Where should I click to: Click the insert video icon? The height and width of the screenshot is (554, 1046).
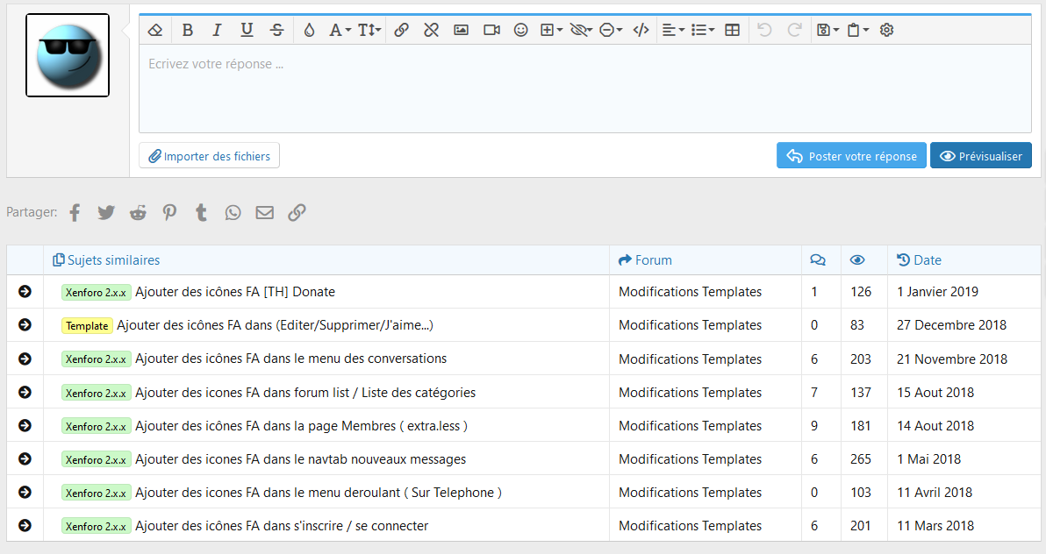(x=491, y=30)
